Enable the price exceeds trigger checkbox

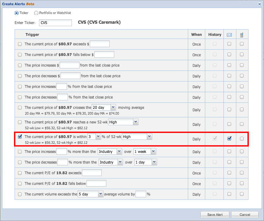pyautogui.click(x=20, y=44)
